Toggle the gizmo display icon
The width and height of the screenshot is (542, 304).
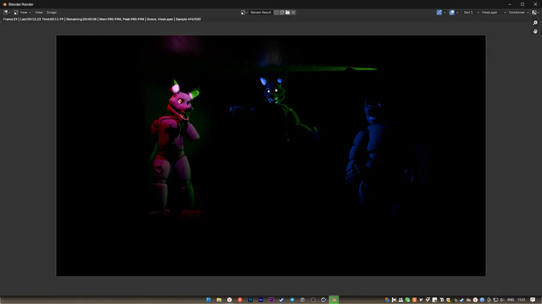click(439, 13)
